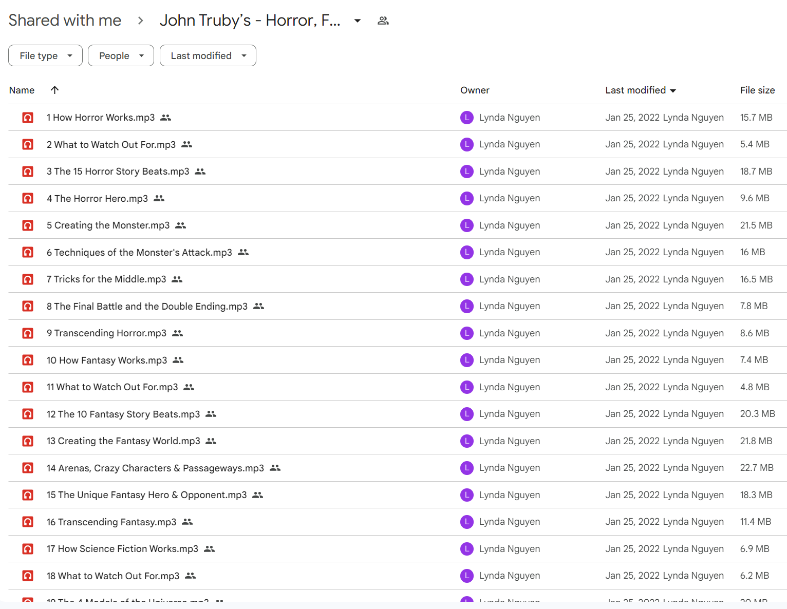Click the 4.8 MB file size value

pos(755,387)
